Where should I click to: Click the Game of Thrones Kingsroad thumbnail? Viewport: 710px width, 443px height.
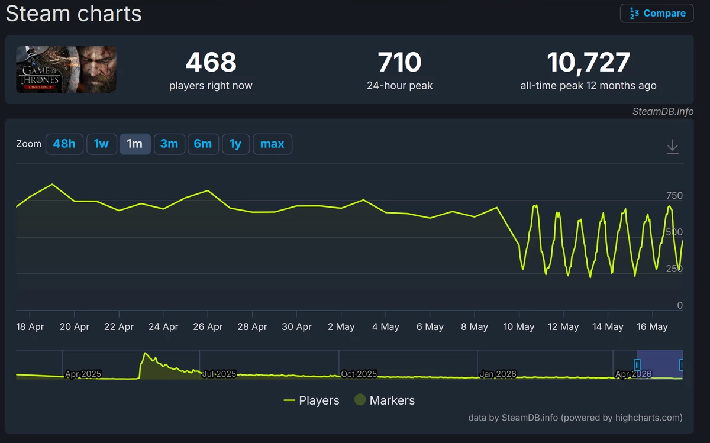pos(66,69)
